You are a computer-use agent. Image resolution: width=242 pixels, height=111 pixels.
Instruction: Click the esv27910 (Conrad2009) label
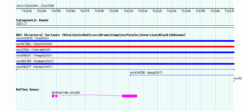pyautogui.click(x=33, y=50)
